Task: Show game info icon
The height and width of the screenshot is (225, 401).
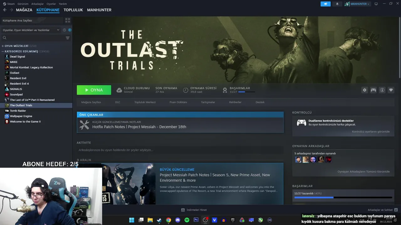Action: pos(382,90)
